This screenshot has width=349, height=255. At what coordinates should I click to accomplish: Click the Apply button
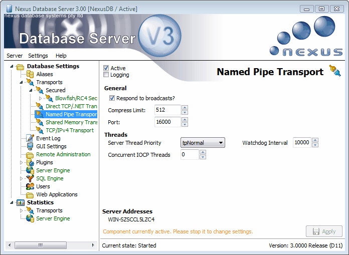pos(324,231)
